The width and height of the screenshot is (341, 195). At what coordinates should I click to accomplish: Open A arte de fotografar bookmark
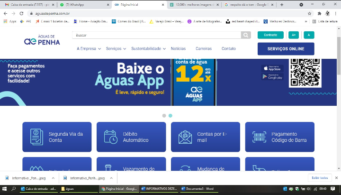[x=205, y=21]
